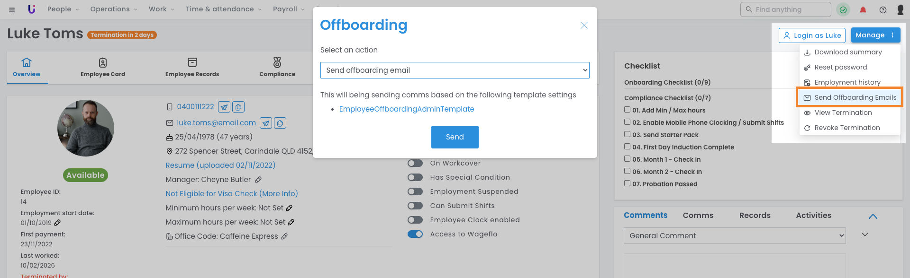This screenshot has height=278, width=910.
Task: Click the Send button in Offboarding dialog
Action: pyautogui.click(x=455, y=137)
